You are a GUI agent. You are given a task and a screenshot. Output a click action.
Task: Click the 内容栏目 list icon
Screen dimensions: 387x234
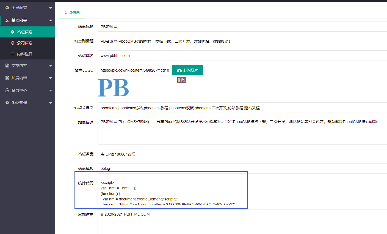pos(13,54)
